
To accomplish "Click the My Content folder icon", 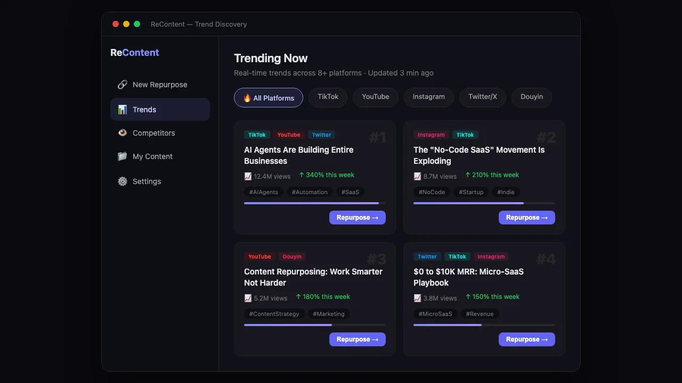I will pos(122,156).
